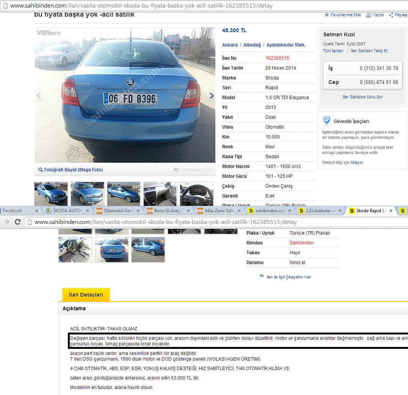Open the dashboard center console thumbnail
The width and height of the screenshot is (408, 395).
160,194
